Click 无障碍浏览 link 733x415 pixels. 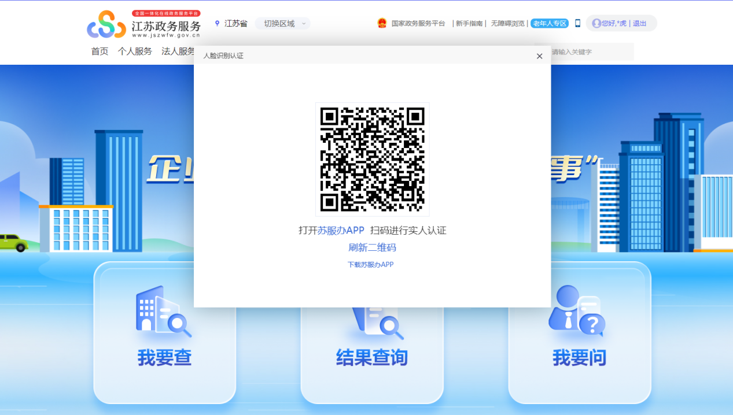click(x=508, y=24)
